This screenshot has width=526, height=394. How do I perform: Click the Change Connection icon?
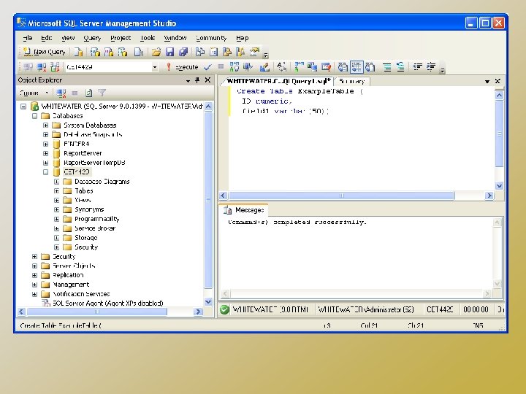tap(55, 67)
